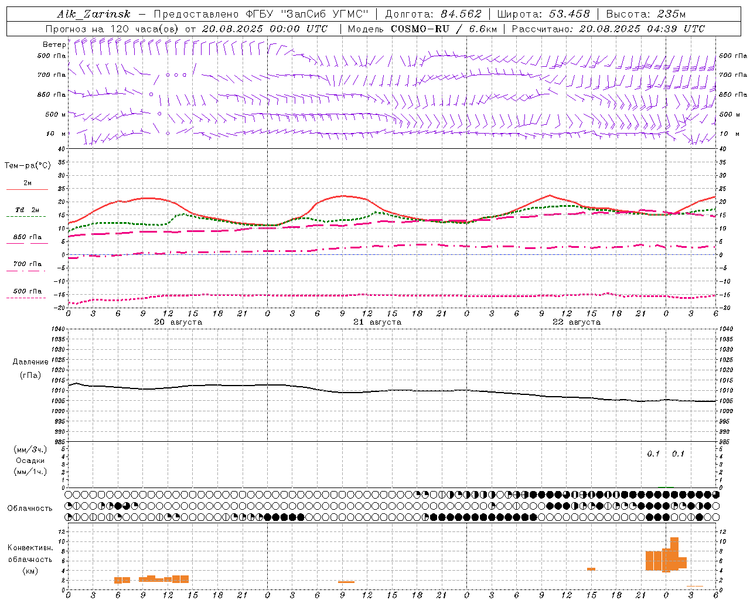This screenshot has height=600, width=750.
Task: Click 'Предоставлено ФГБУ "ЗапСиб УГМС"' provider text
Action: click(261, 14)
